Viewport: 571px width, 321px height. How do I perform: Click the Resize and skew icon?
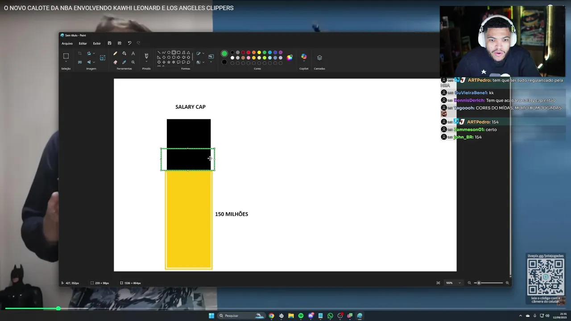tap(80, 62)
